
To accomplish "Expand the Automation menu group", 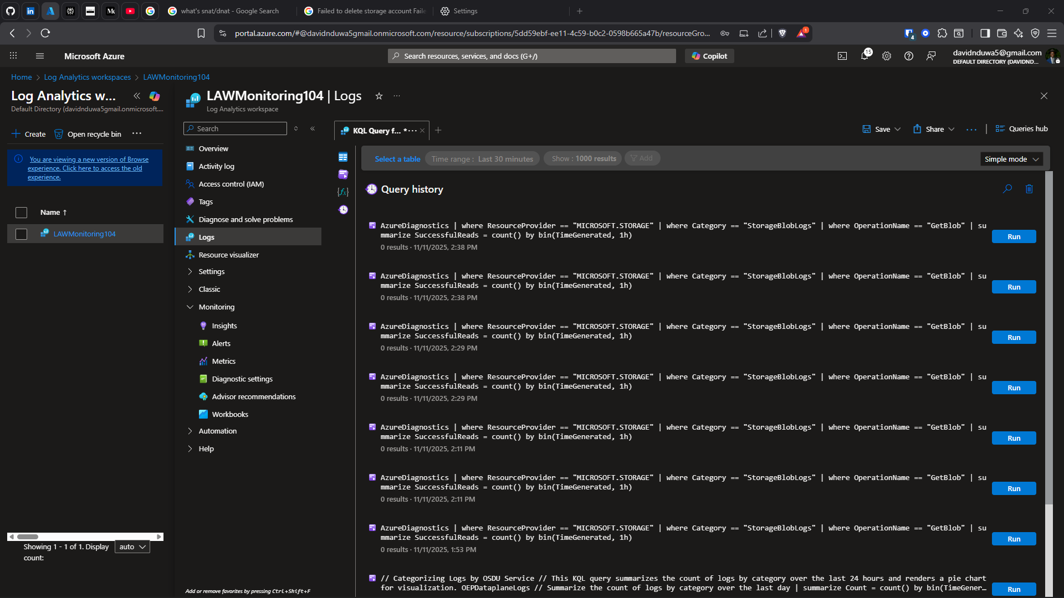I will (190, 431).
